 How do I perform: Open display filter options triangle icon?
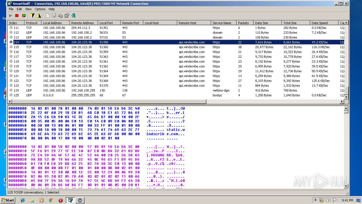pyautogui.click(x=39, y=16)
